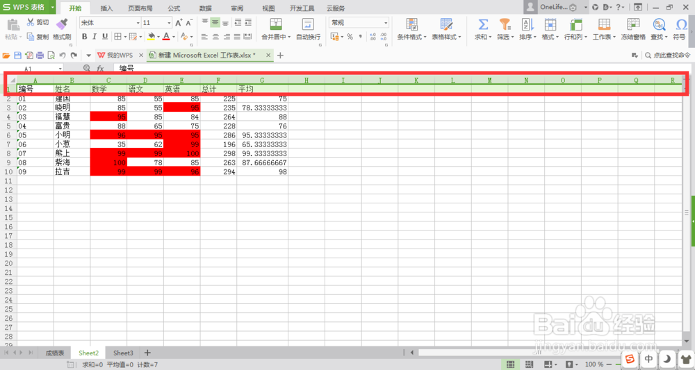Click the Copy (复制) button
695x370 pixels.
coord(38,37)
